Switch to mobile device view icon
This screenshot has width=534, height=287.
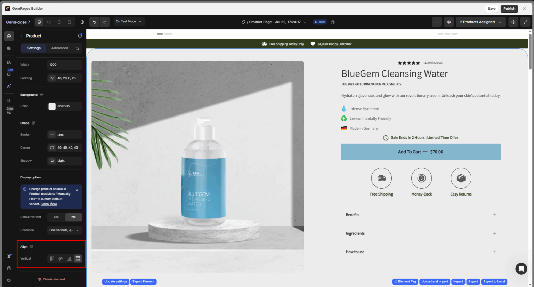click(x=59, y=22)
